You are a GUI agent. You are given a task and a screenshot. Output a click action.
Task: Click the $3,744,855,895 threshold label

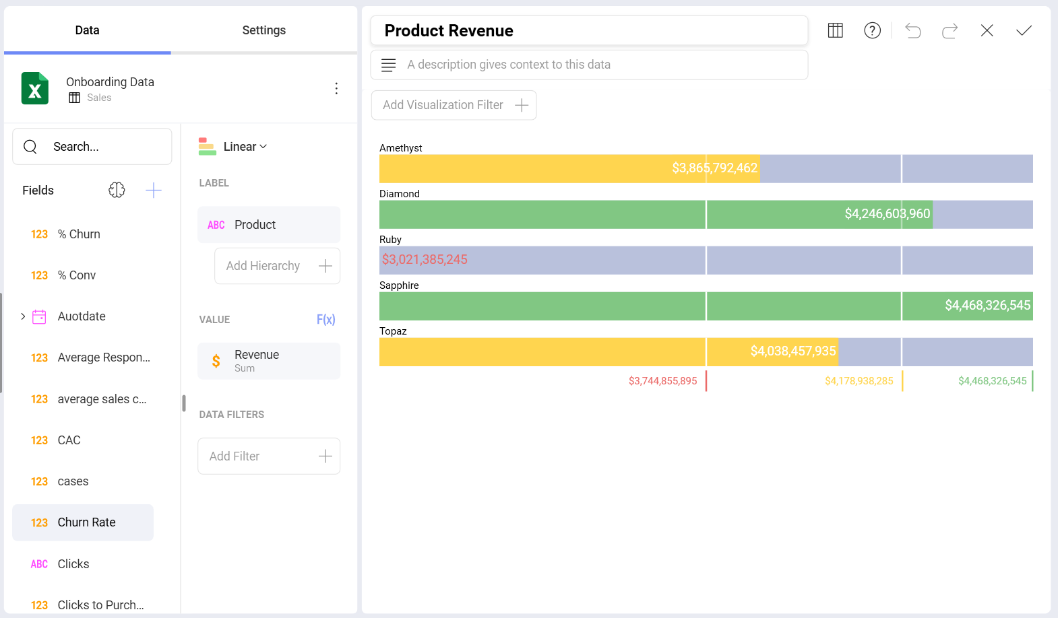[x=662, y=381]
